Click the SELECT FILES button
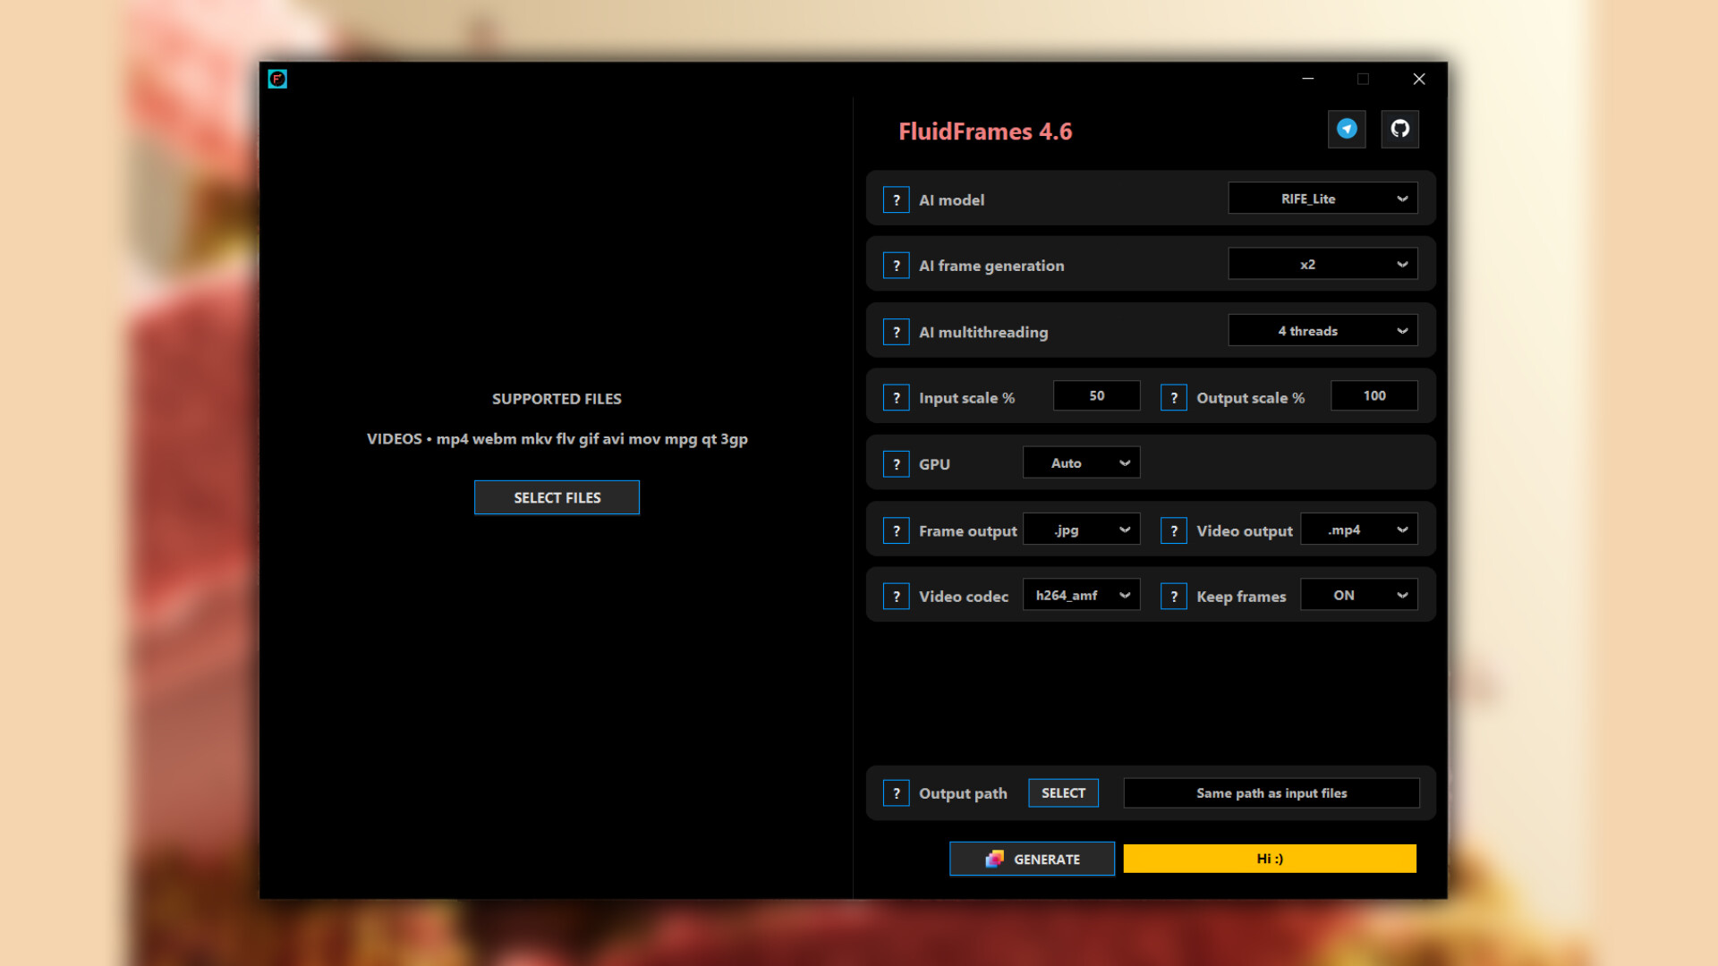This screenshot has height=966, width=1718. coord(557,497)
